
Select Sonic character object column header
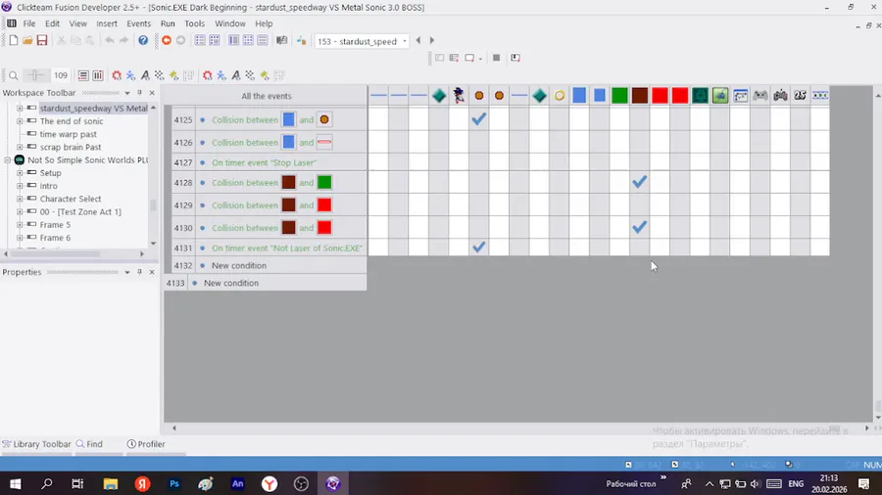pos(459,96)
